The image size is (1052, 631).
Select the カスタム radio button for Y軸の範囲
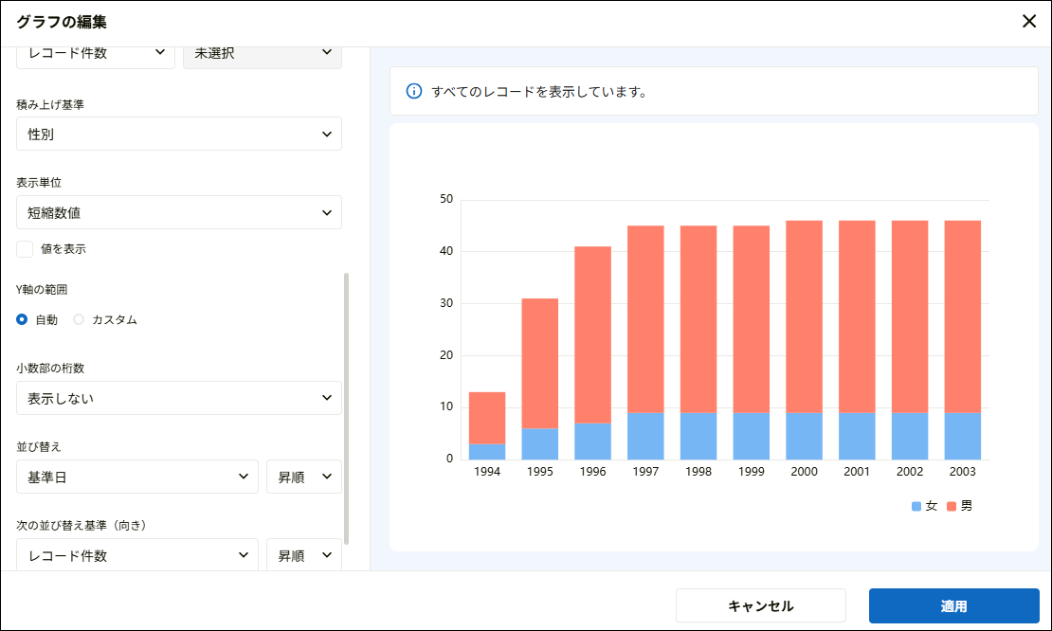pyautogui.click(x=79, y=319)
